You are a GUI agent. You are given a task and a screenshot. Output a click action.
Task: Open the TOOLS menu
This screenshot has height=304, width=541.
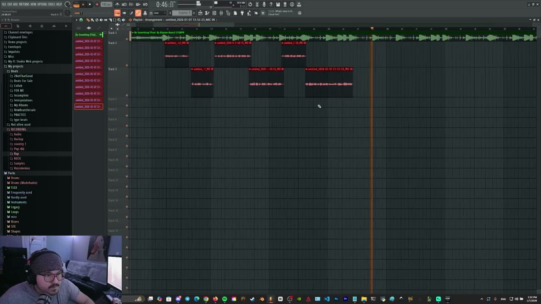point(52,4)
